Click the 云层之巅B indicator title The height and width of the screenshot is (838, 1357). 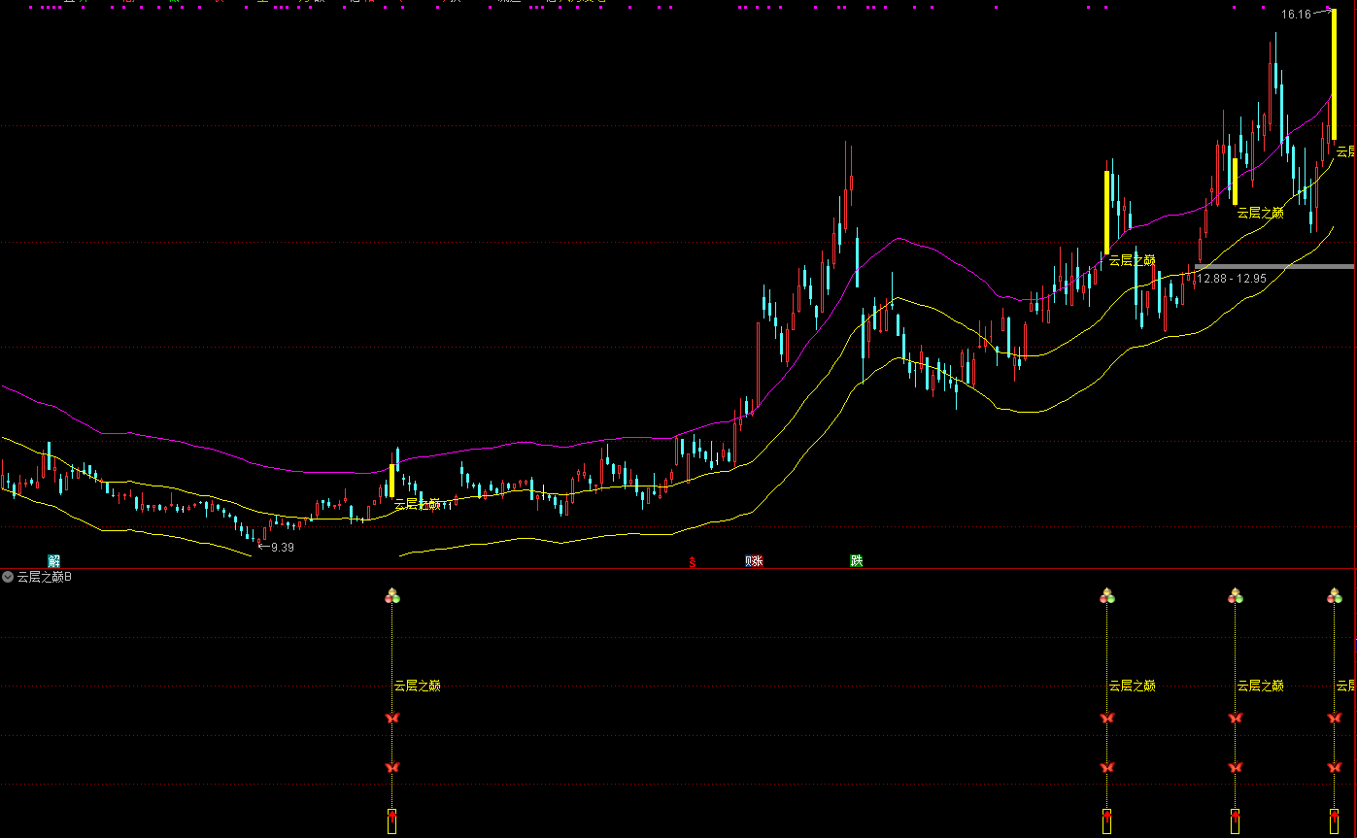point(45,577)
